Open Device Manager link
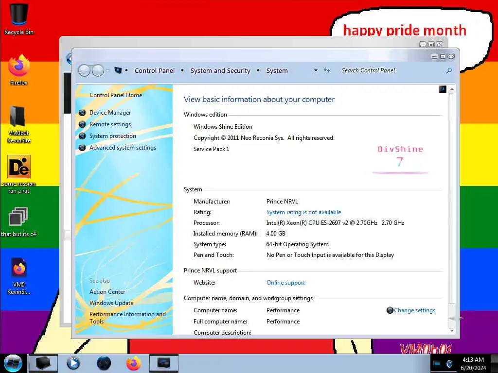This screenshot has height=373, width=498. click(110, 113)
